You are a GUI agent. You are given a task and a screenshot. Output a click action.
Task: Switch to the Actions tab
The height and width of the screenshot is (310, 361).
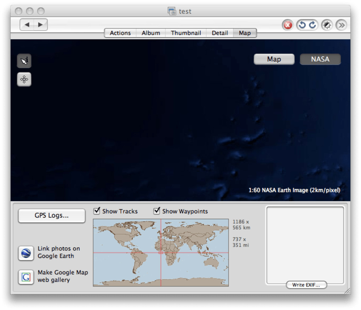[x=120, y=33]
